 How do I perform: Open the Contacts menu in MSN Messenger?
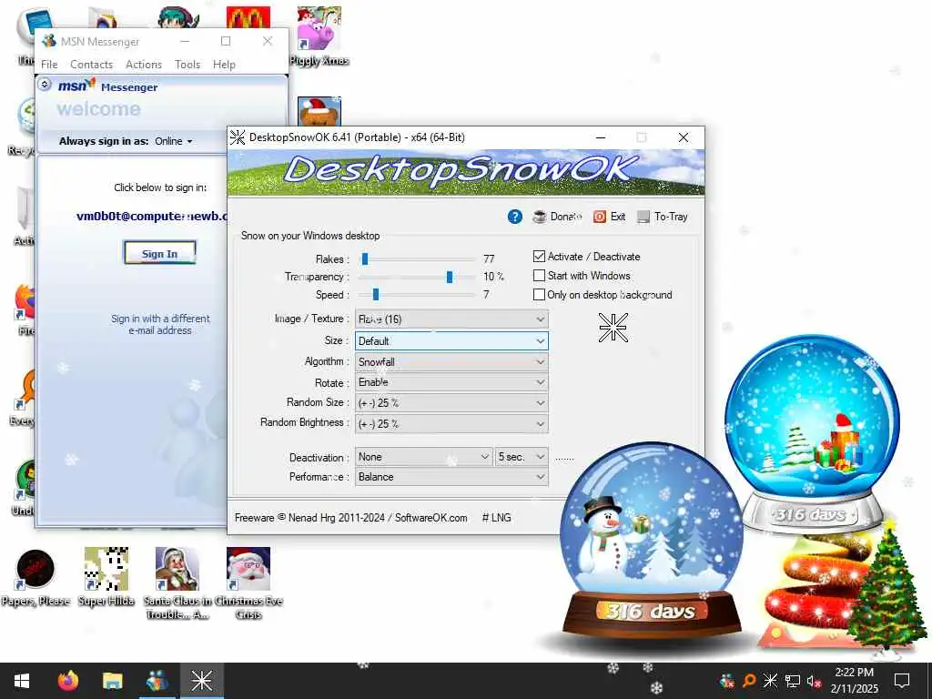click(x=92, y=65)
